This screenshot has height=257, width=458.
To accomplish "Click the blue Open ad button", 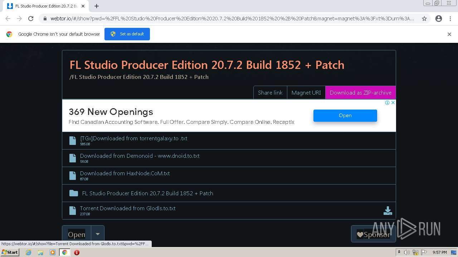I will pyautogui.click(x=345, y=115).
